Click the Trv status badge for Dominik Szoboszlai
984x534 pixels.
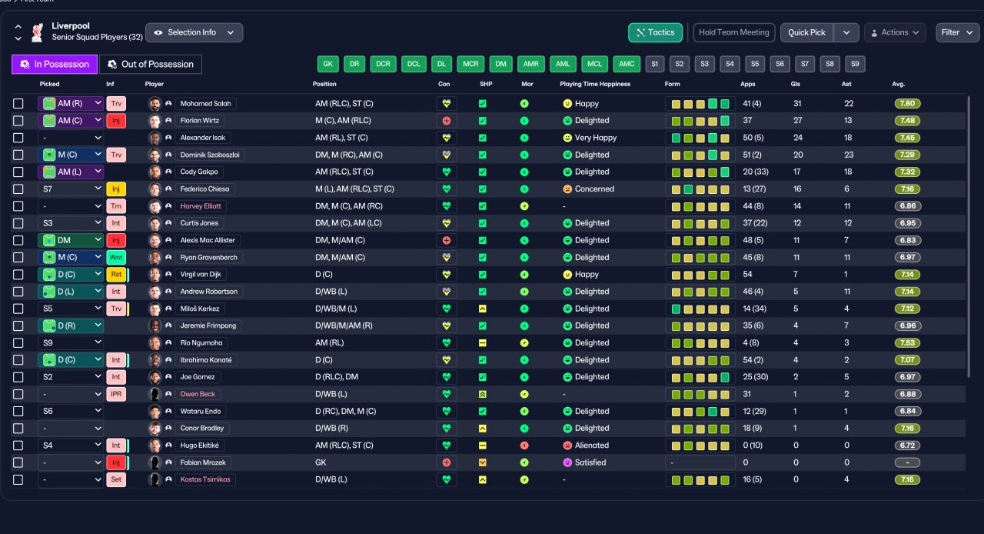point(116,155)
